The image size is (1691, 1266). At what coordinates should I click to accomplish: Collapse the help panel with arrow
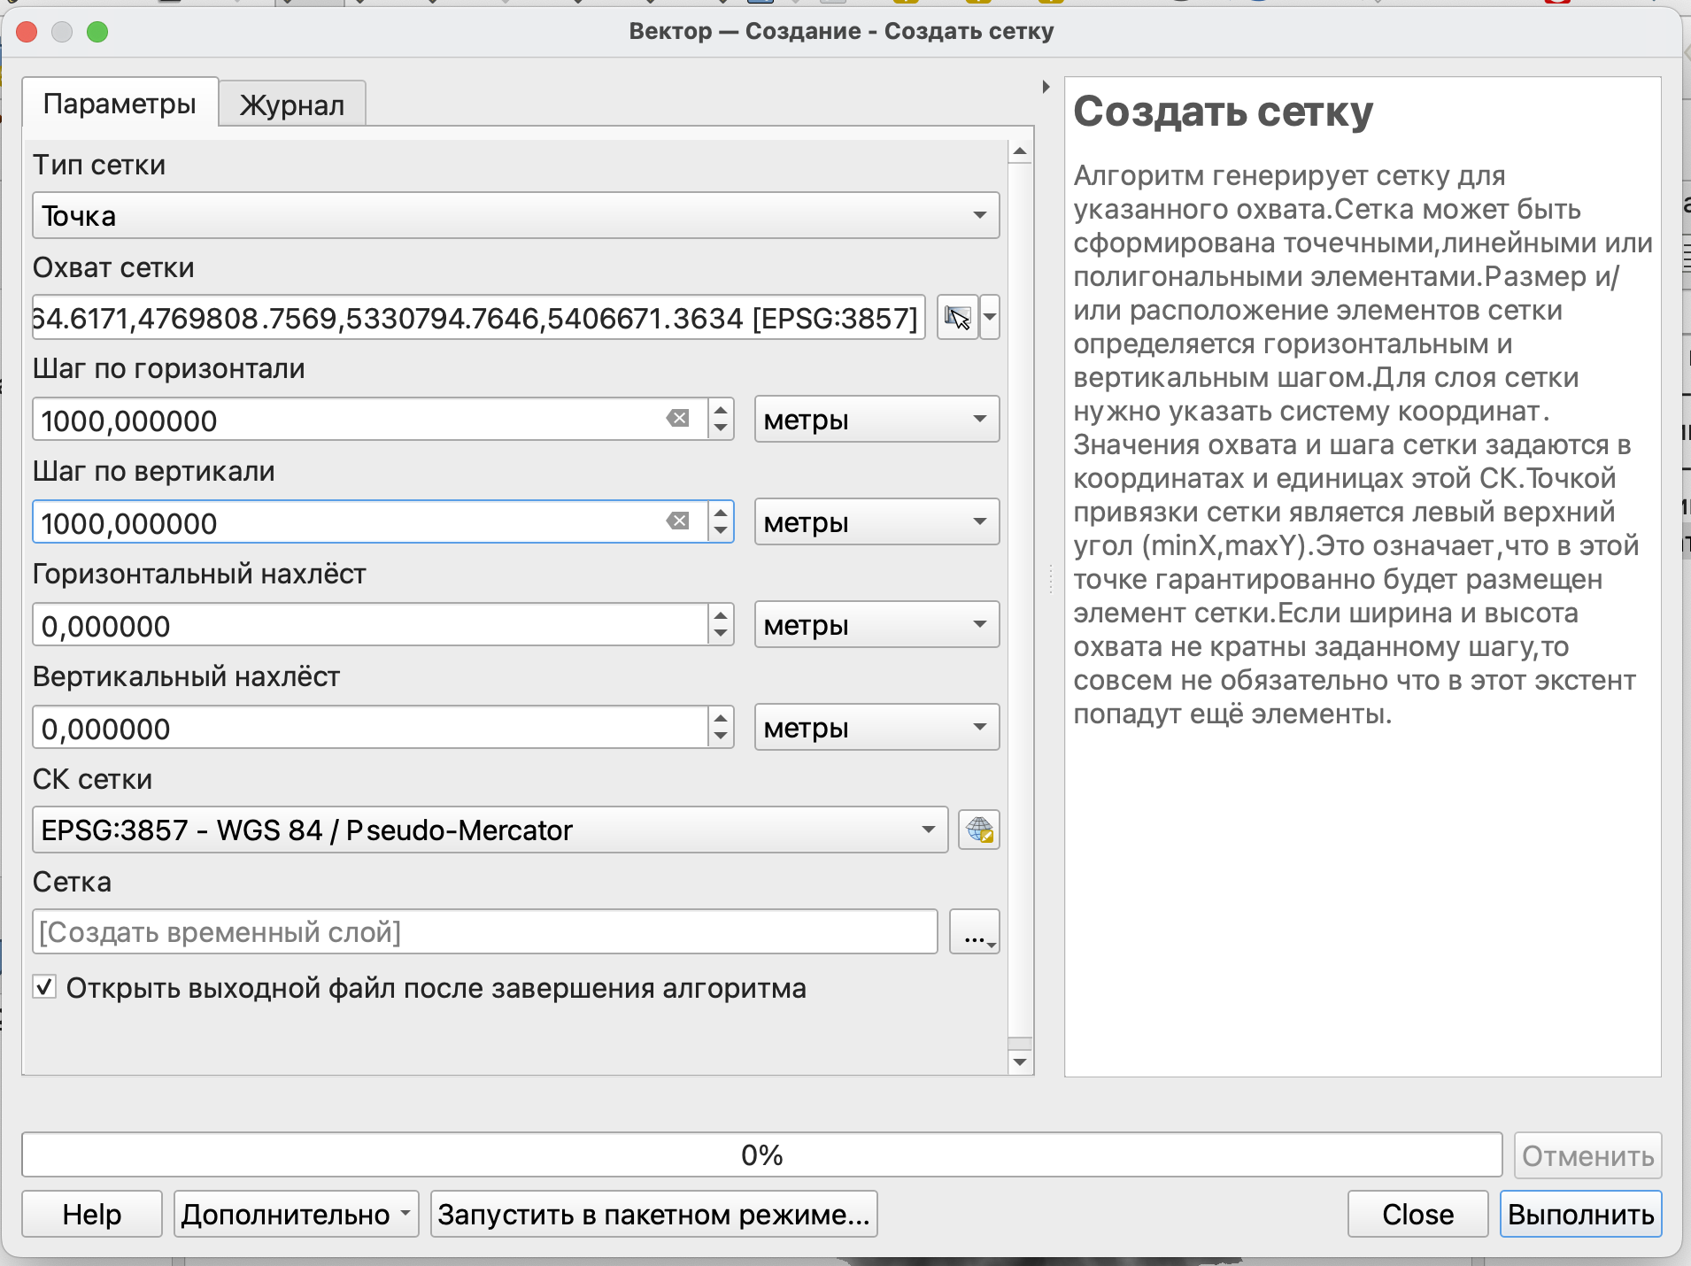click(x=1046, y=87)
